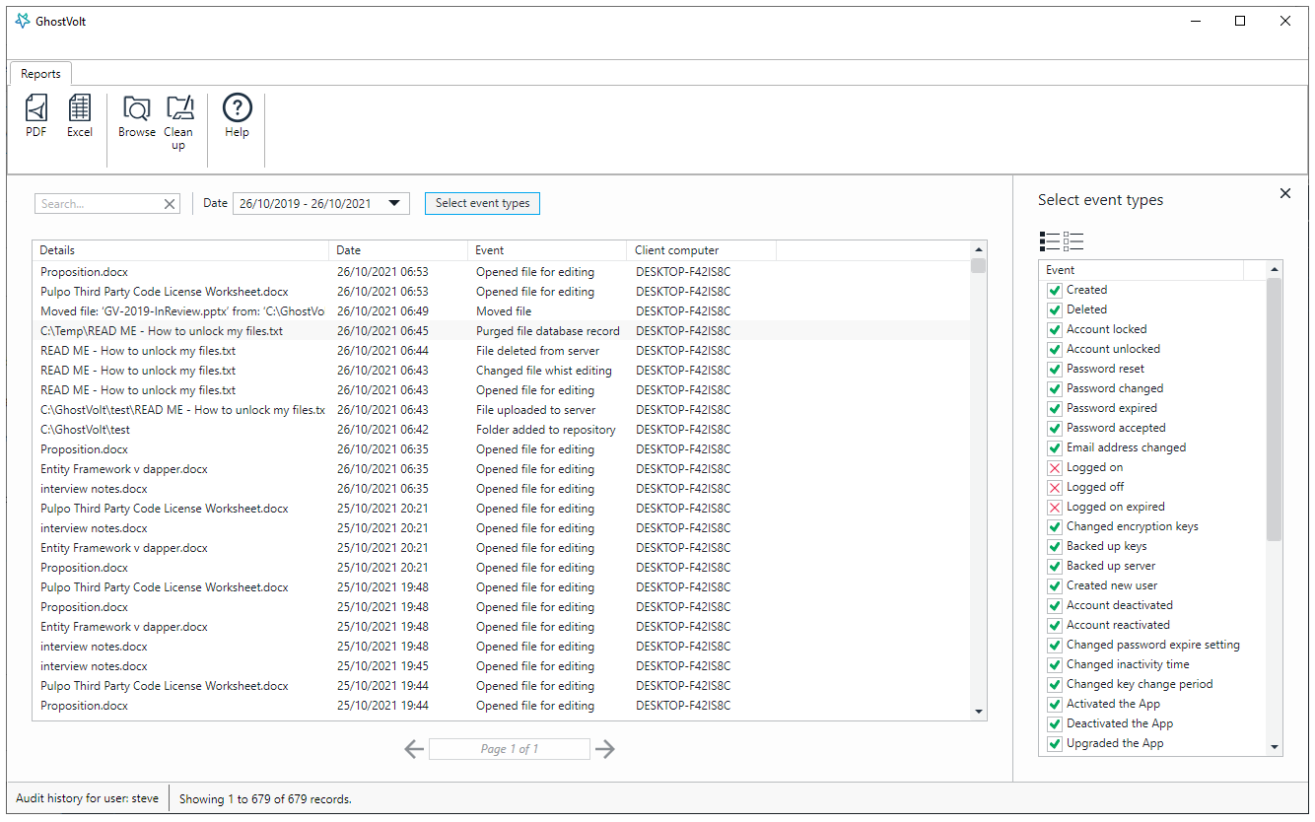
Task: Toggle Changed inactivity time checkbox
Action: 1054,664
